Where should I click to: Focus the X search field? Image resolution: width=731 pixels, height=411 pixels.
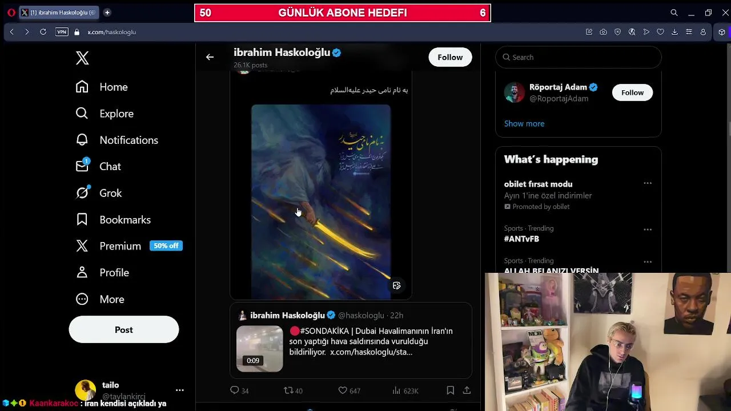click(578, 57)
